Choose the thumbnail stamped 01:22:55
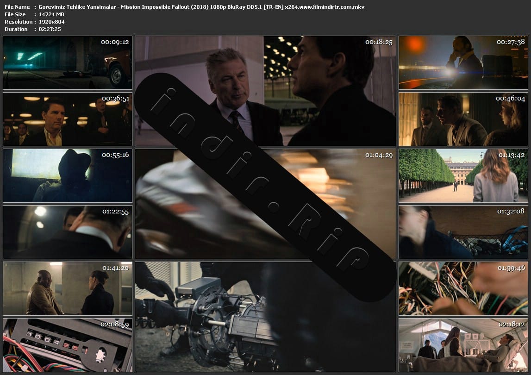The image size is (531, 375). 68,232
